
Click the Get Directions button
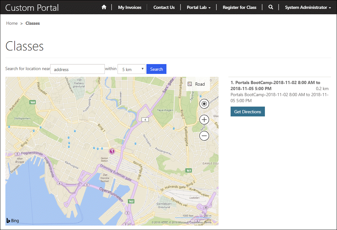247,112
